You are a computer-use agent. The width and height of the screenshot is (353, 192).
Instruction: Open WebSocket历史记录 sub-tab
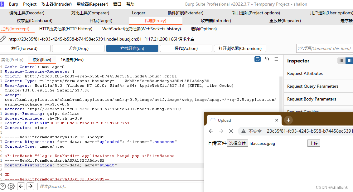(x=141, y=29)
